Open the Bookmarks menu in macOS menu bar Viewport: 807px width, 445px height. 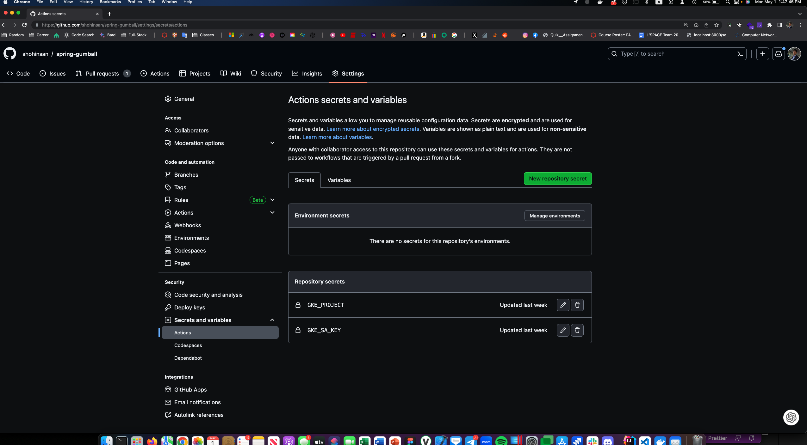pos(110,2)
